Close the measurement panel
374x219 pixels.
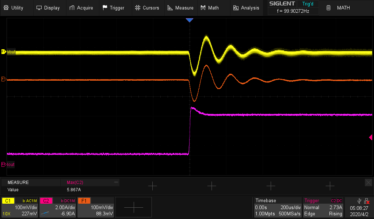coord(368,182)
